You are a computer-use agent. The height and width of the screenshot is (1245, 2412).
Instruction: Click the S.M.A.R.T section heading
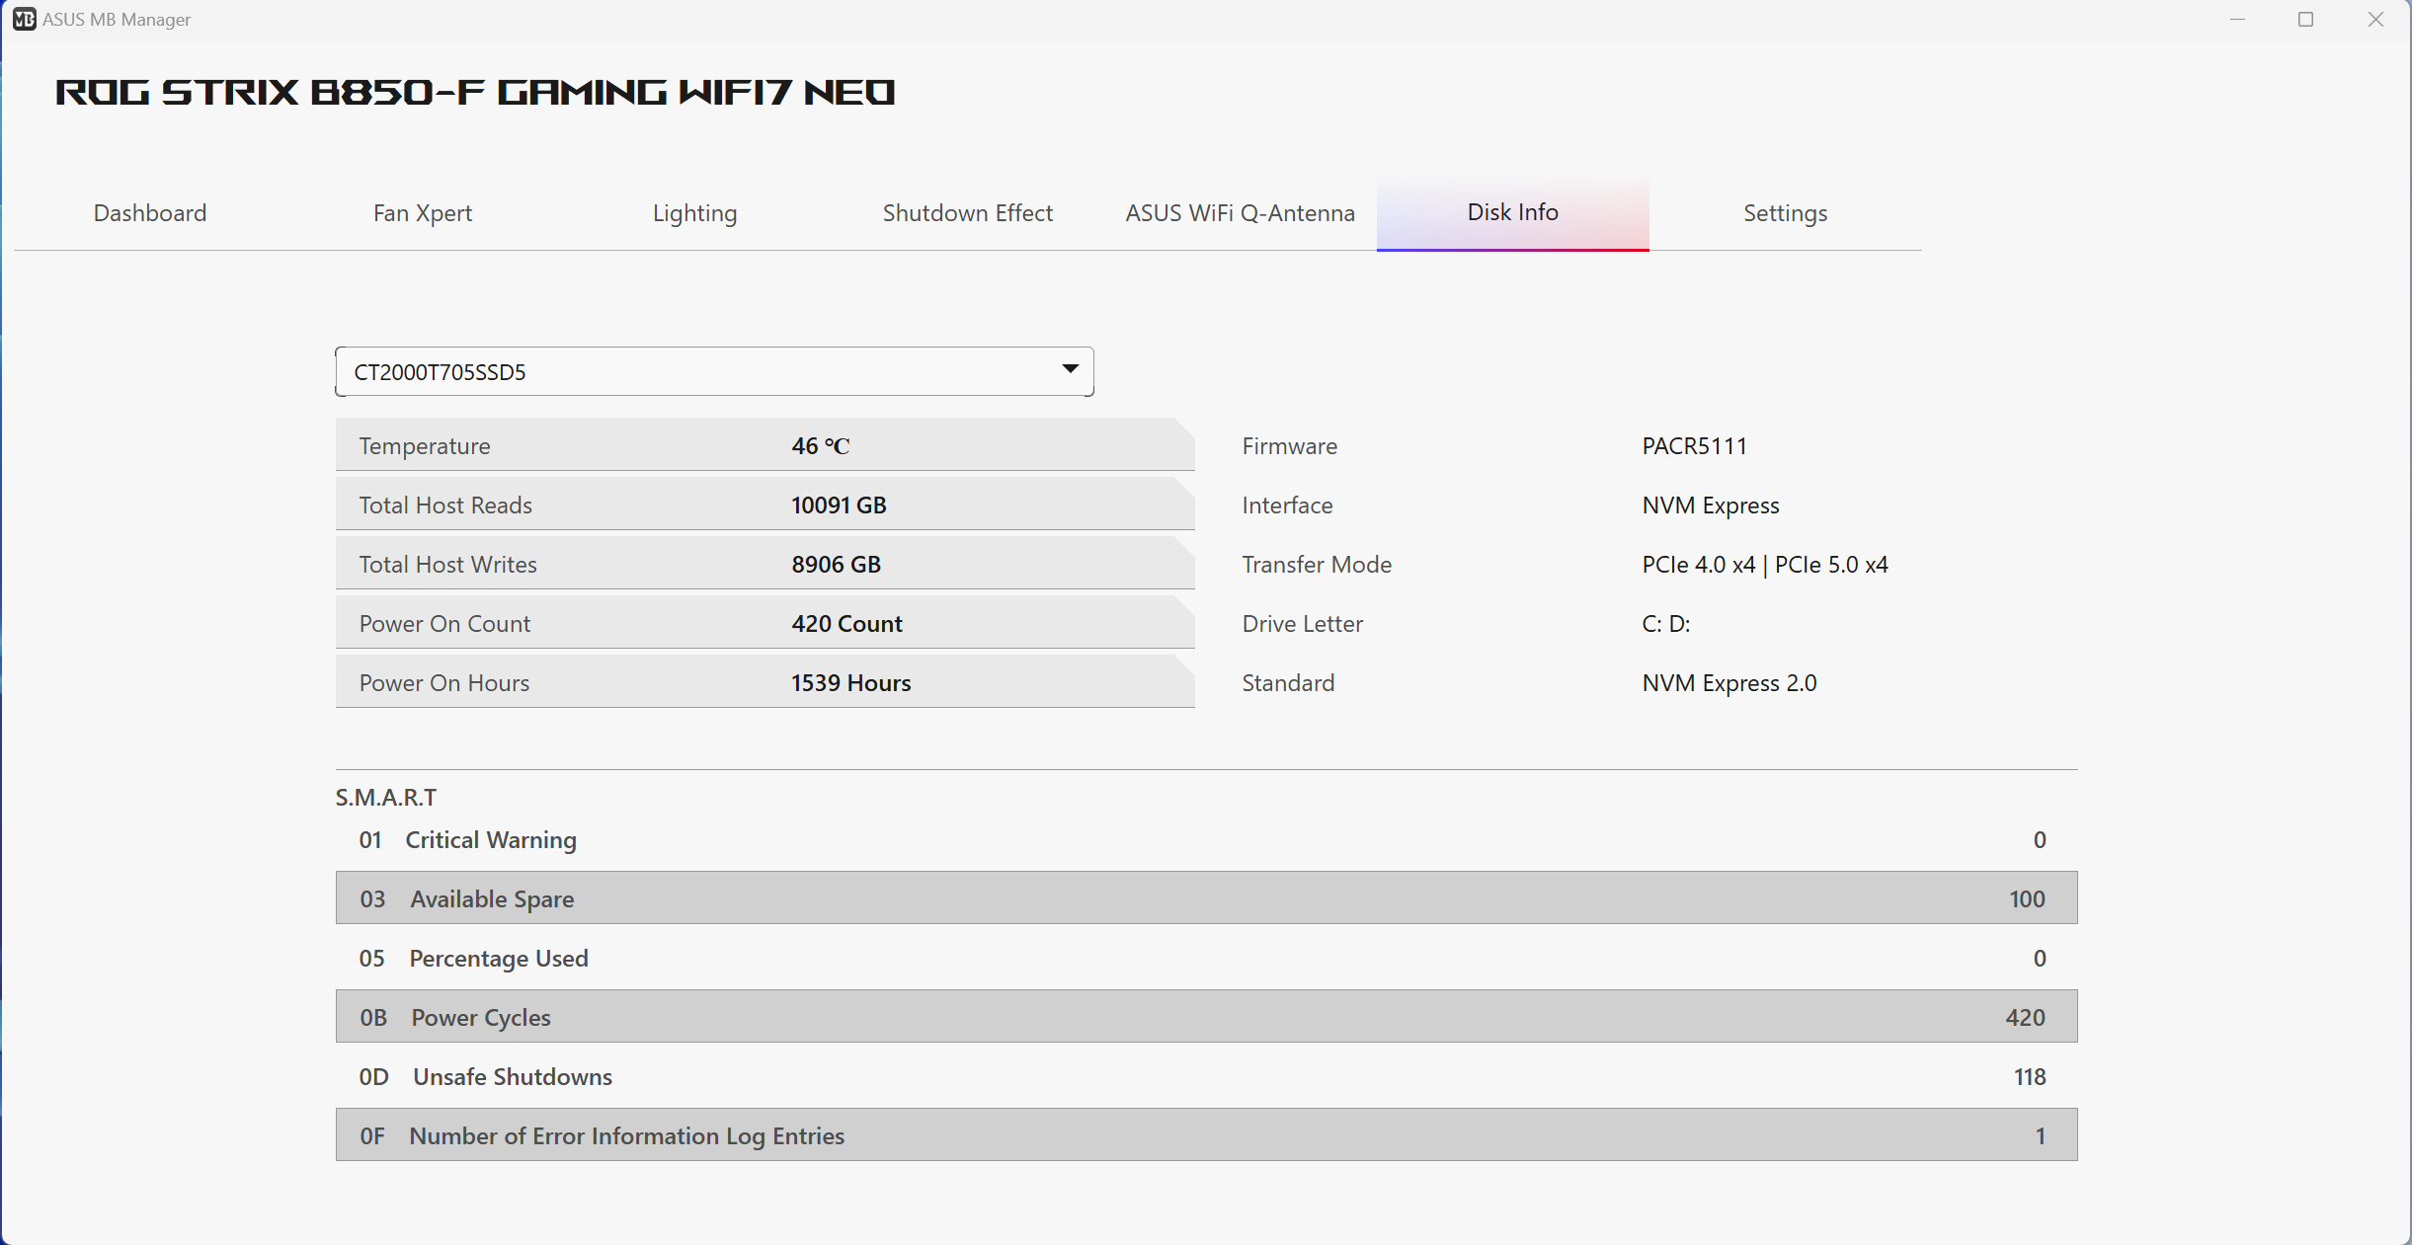point(385,797)
